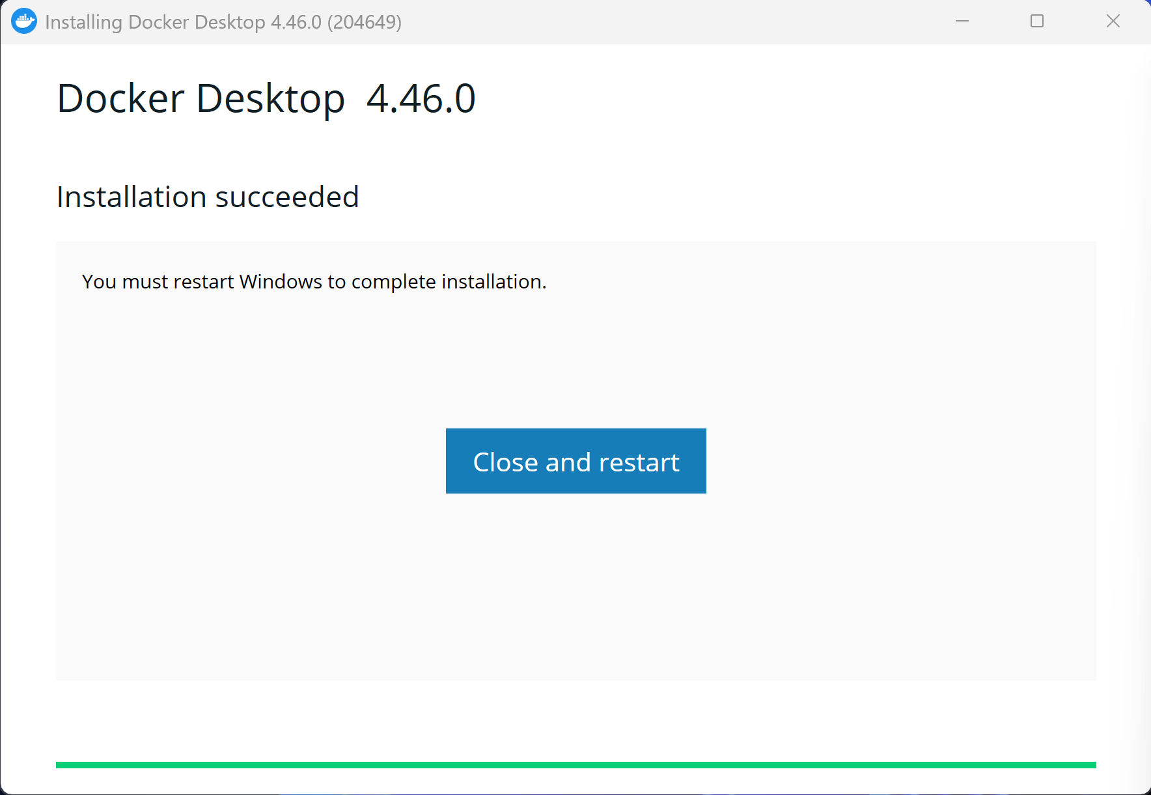Click the 'Docker Desktop' heading text
Viewport: 1151px width, 795px height.
point(201,99)
